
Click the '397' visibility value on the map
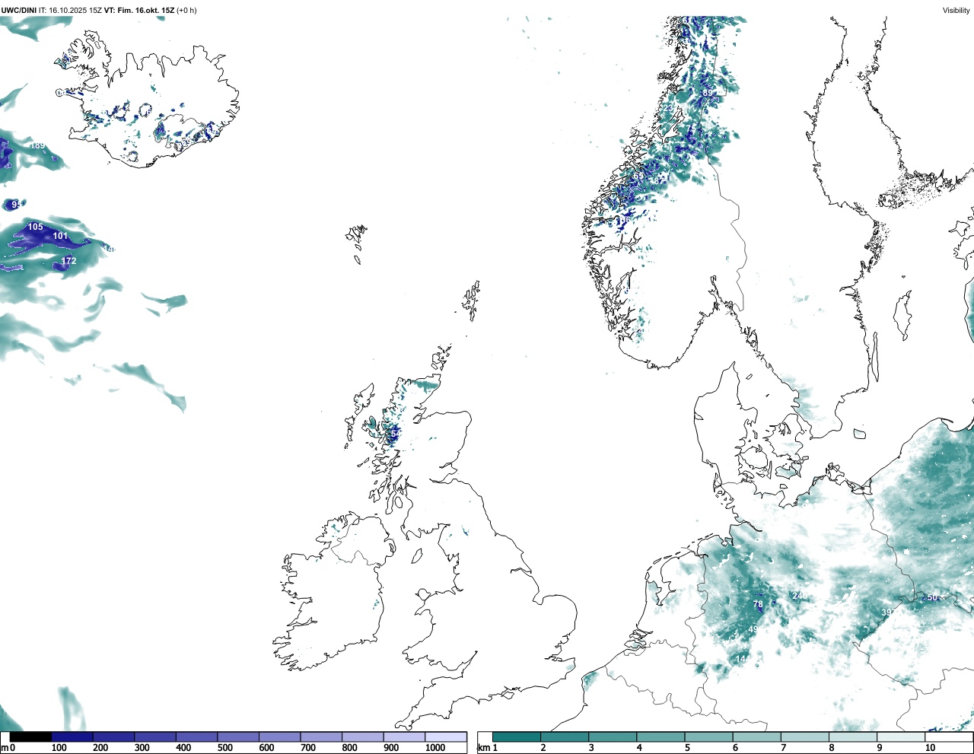(x=889, y=612)
